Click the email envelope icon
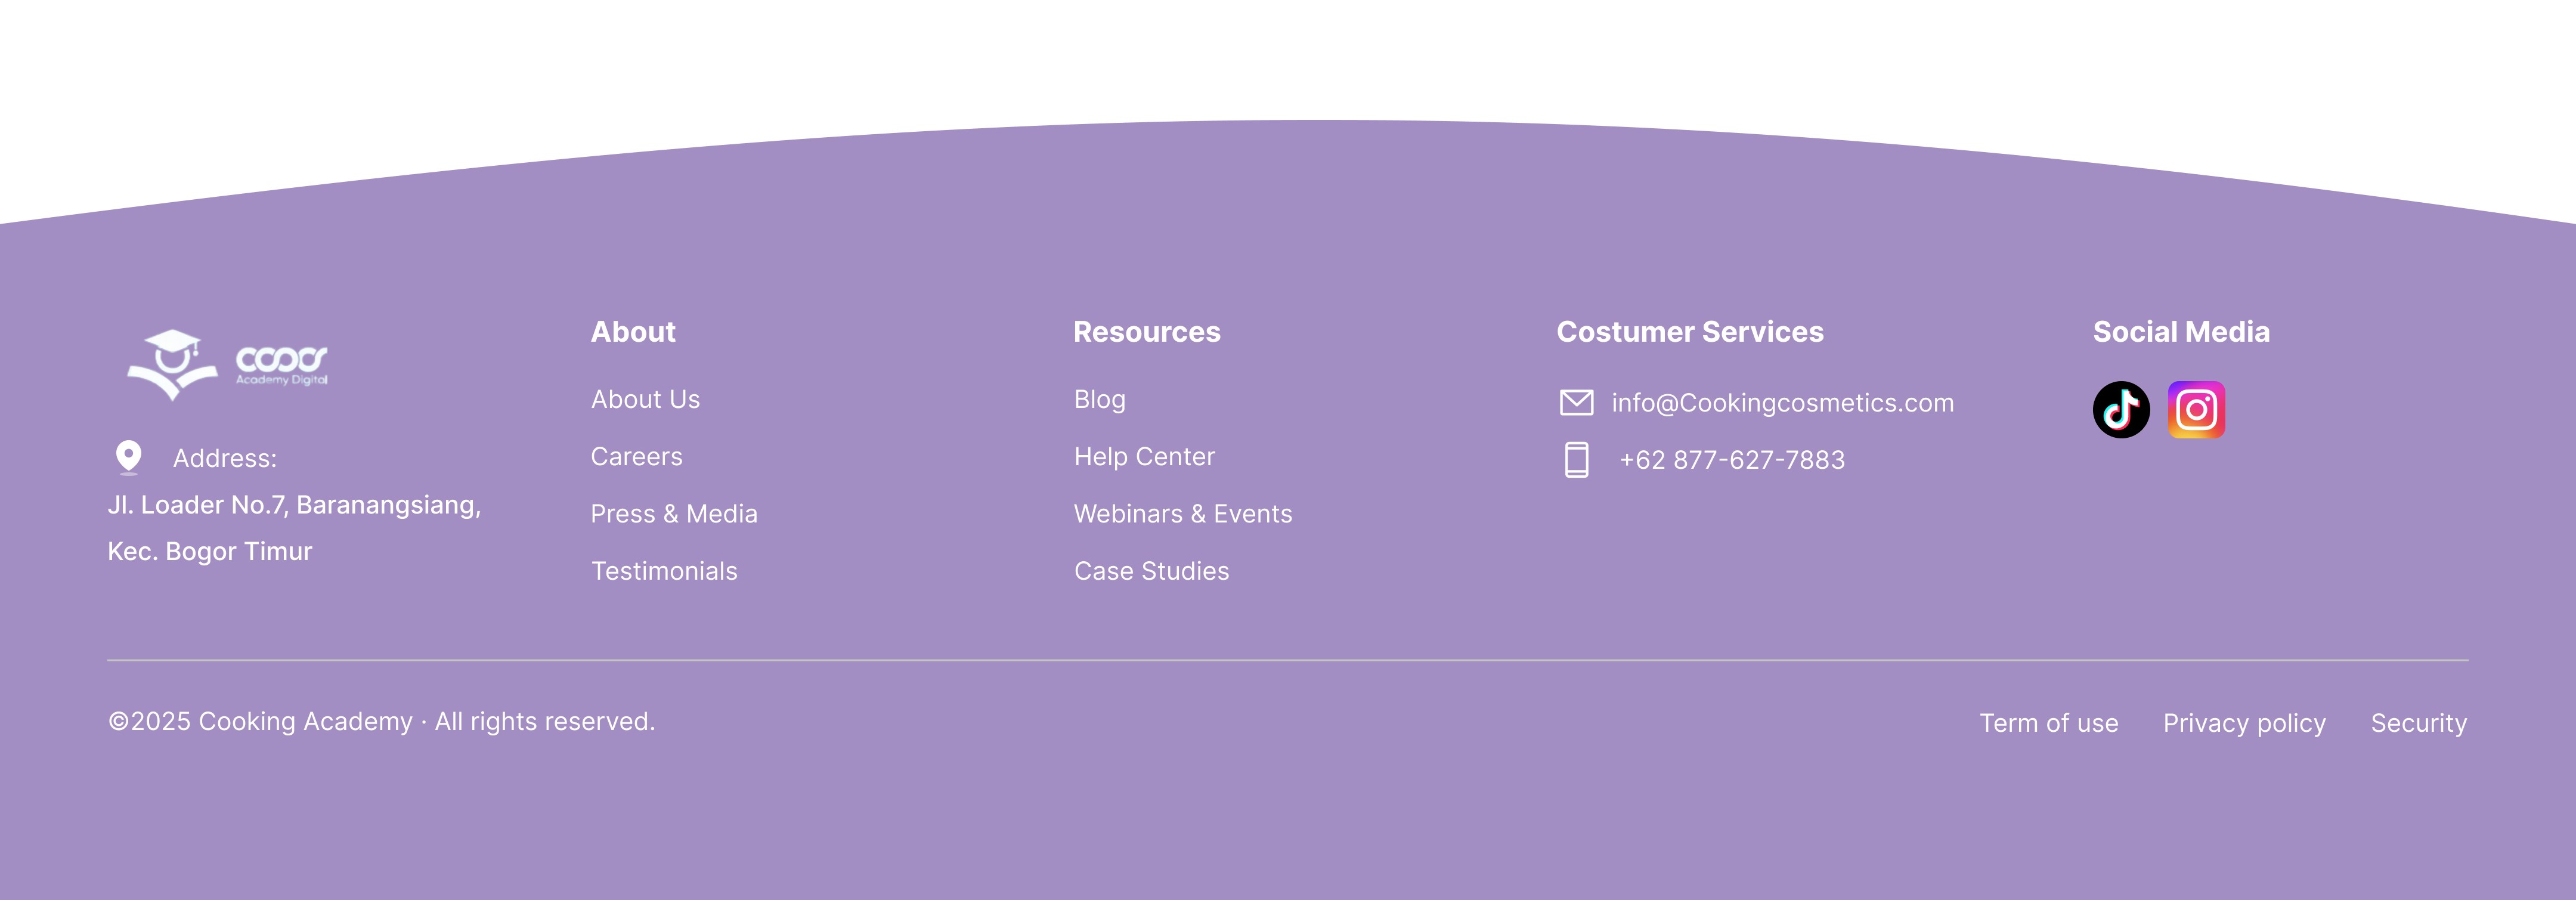2576x900 pixels. tap(1576, 403)
